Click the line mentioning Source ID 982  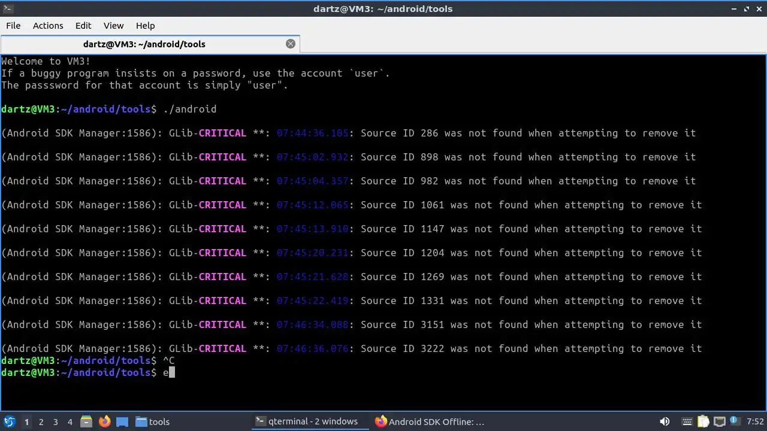[348, 181]
